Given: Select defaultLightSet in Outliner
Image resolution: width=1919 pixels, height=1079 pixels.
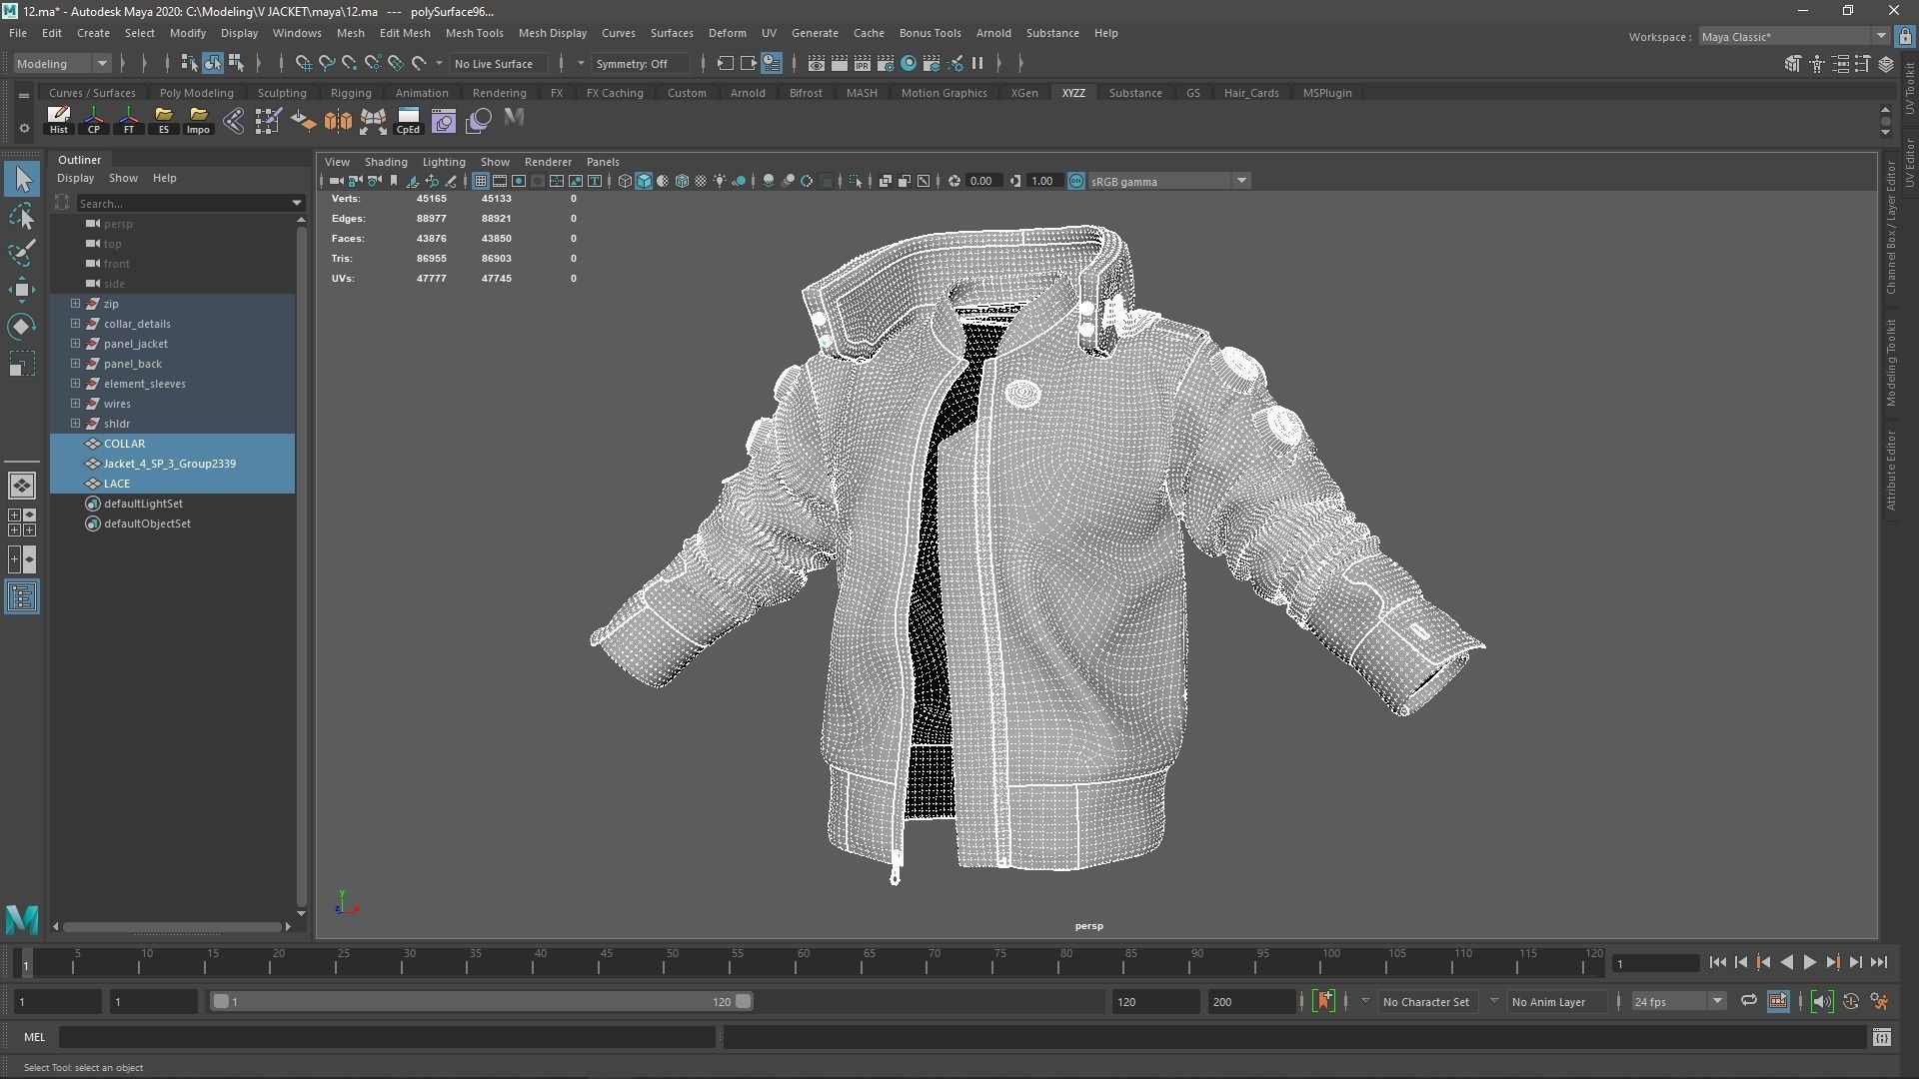Looking at the screenshot, I should [143, 503].
